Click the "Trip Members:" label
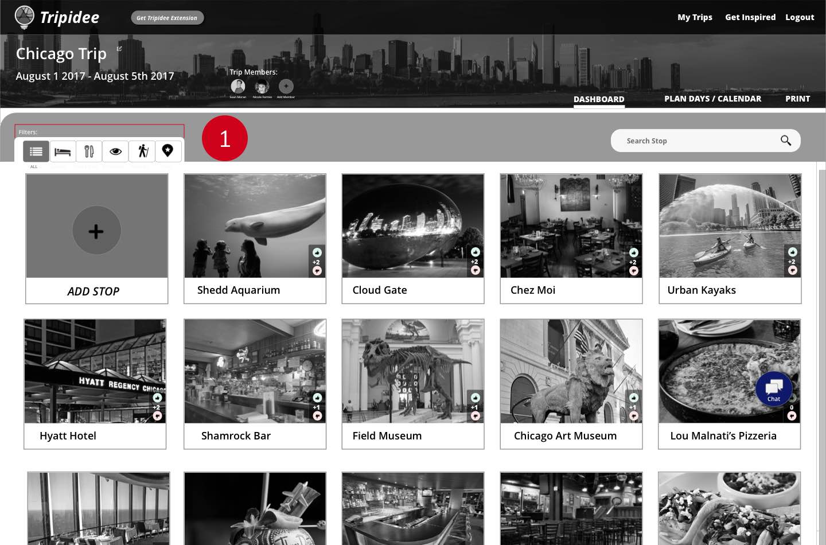826x545 pixels. coord(254,72)
